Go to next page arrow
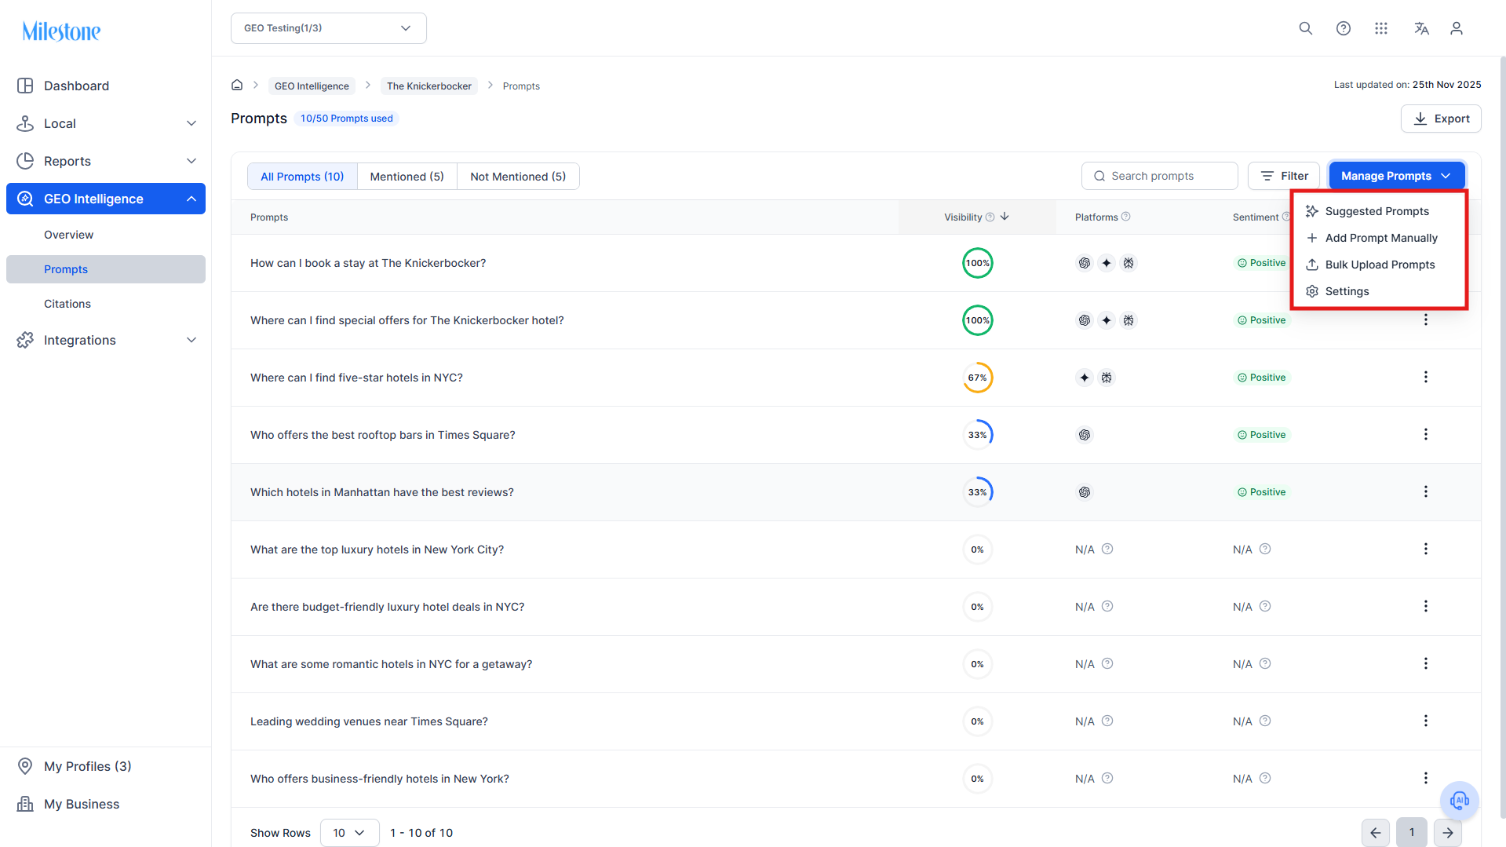This screenshot has height=847, width=1506. [1448, 833]
